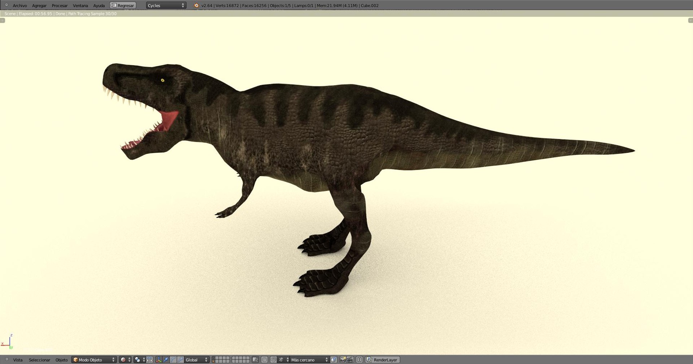Open the Ayuda menu

(99, 5)
